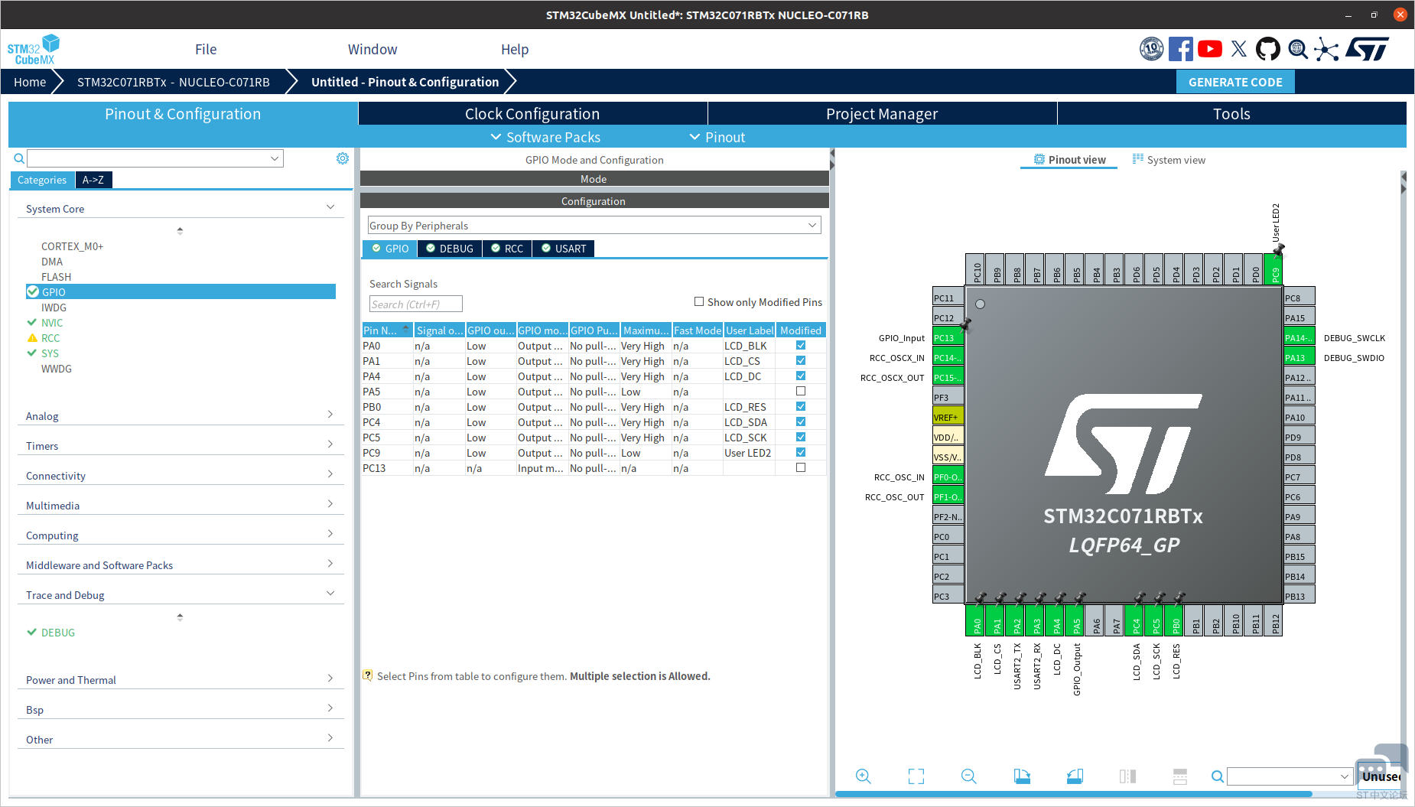Click the category search magnifier icon
This screenshot has height=807, width=1415.
pos(19,158)
